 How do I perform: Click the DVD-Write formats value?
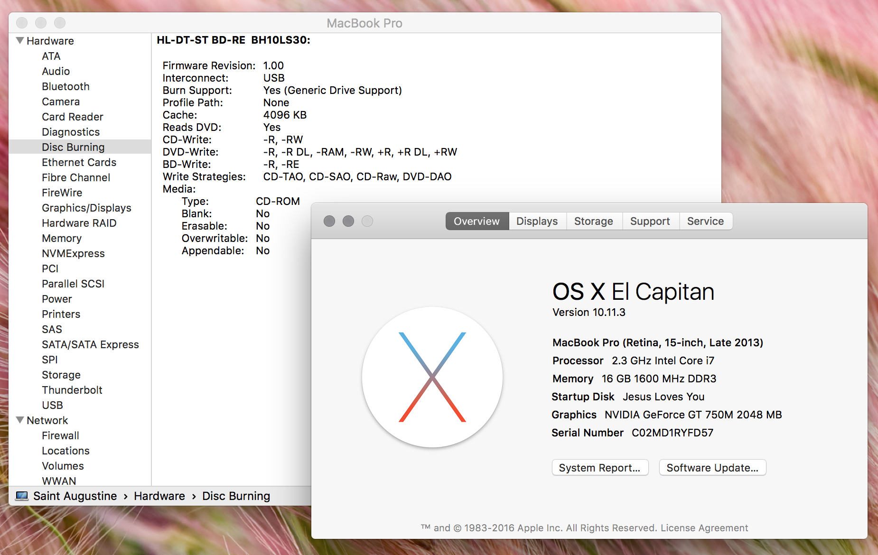coord(360,152)
